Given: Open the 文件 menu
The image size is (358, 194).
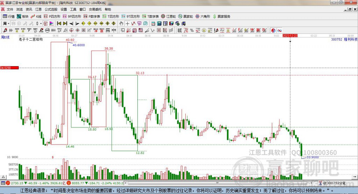Looking at the screenshot, I should (10, 9).
